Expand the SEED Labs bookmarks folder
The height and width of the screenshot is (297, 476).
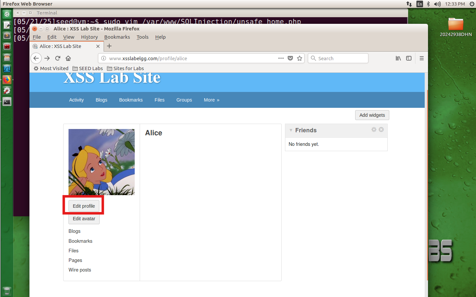[x=88, y=68]
